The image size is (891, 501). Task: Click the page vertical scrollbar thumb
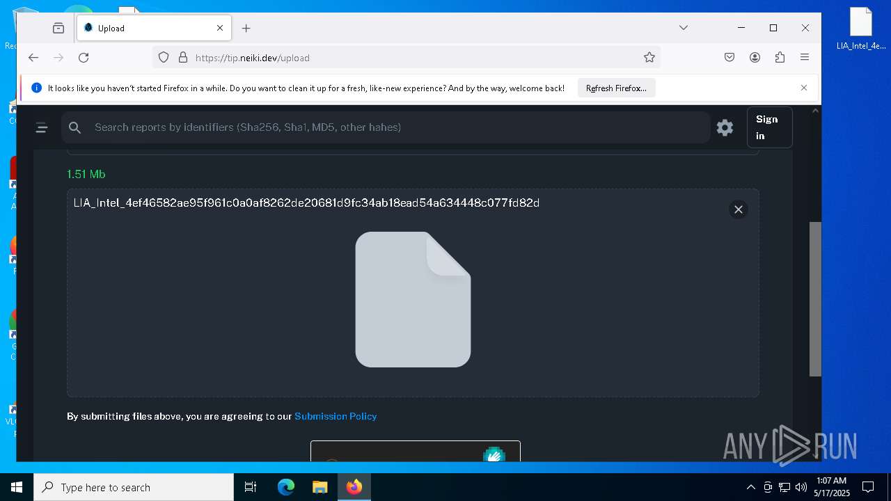point(815,299)
